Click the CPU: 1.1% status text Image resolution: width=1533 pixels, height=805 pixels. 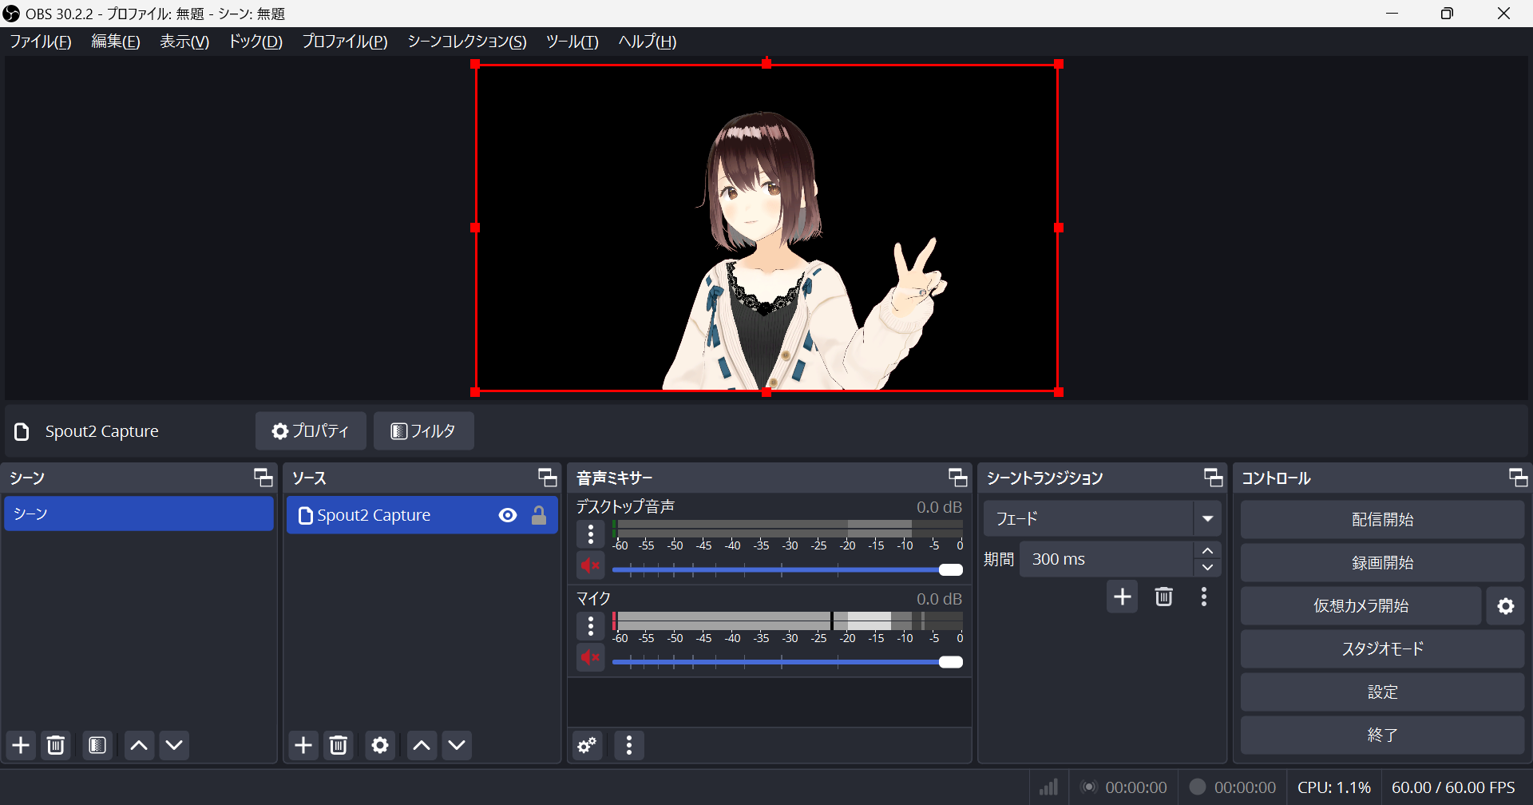(1334, 787)
